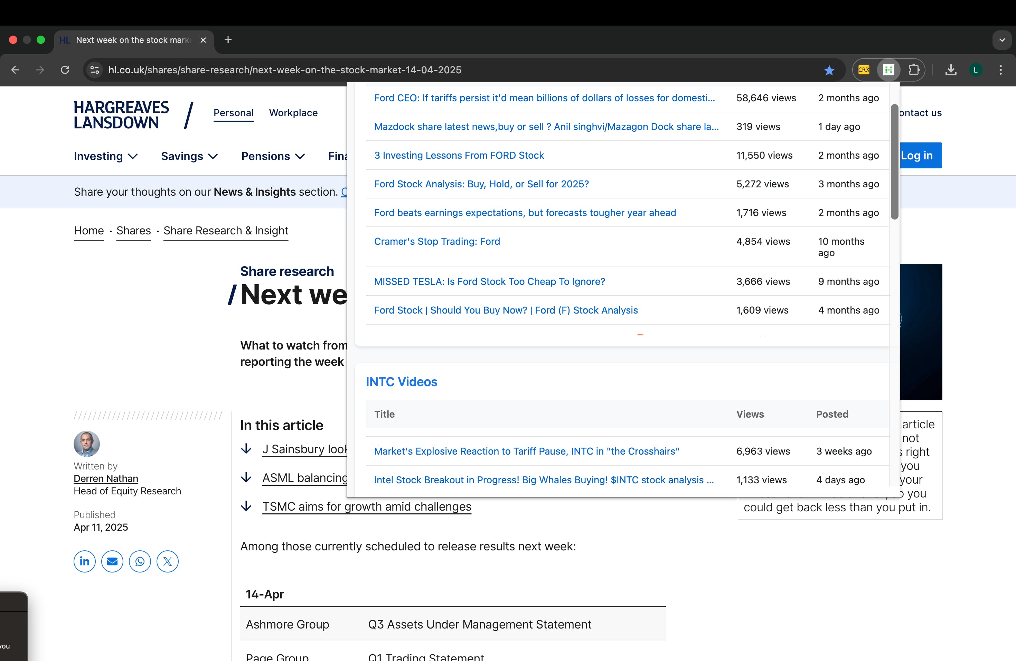This screenshot has width=1016, height=661.
Task: Share article via WhatsApp icon
Action: [x=140, y=561]
